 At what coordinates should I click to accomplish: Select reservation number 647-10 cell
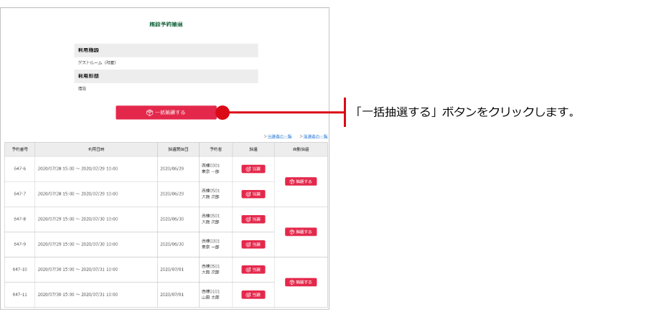click(20, 270)
